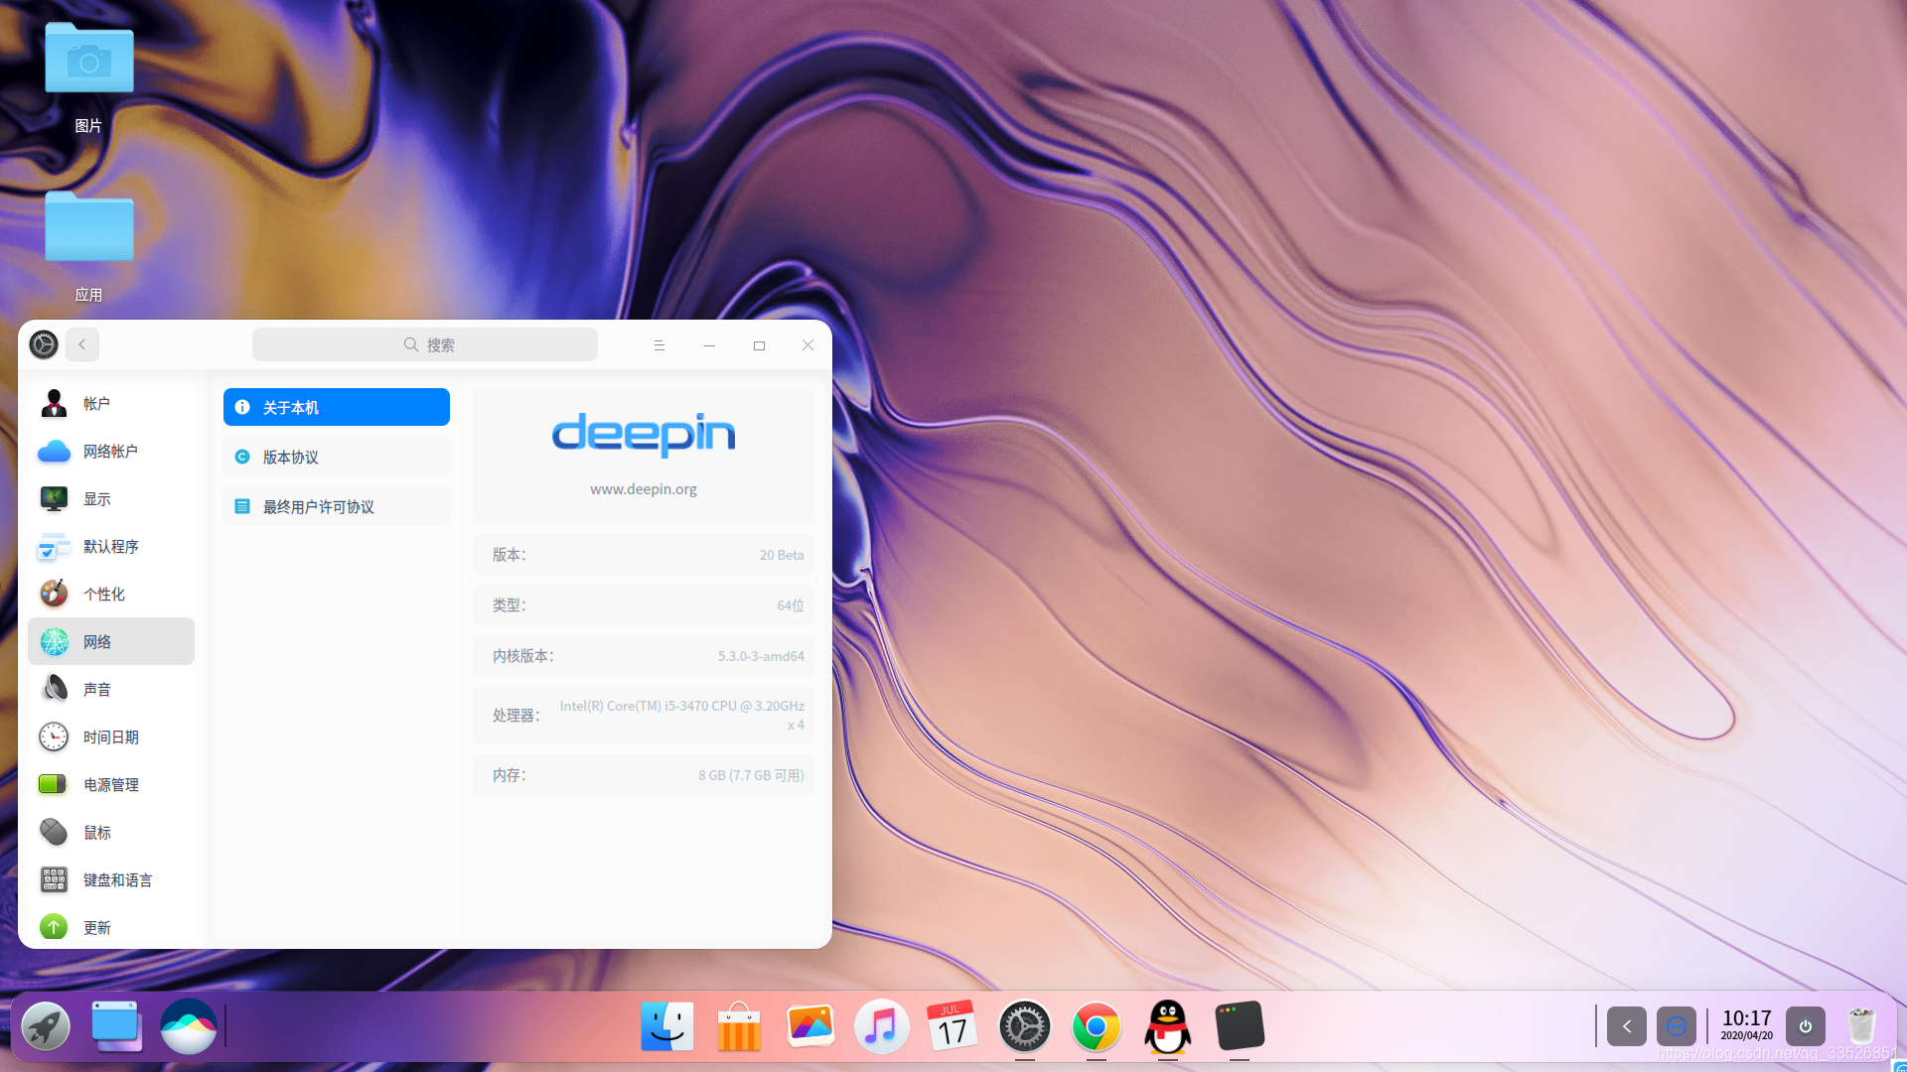This screenshot has height=1072, width=1907.
Task: Click the search input field
Action: pos(425,344)
